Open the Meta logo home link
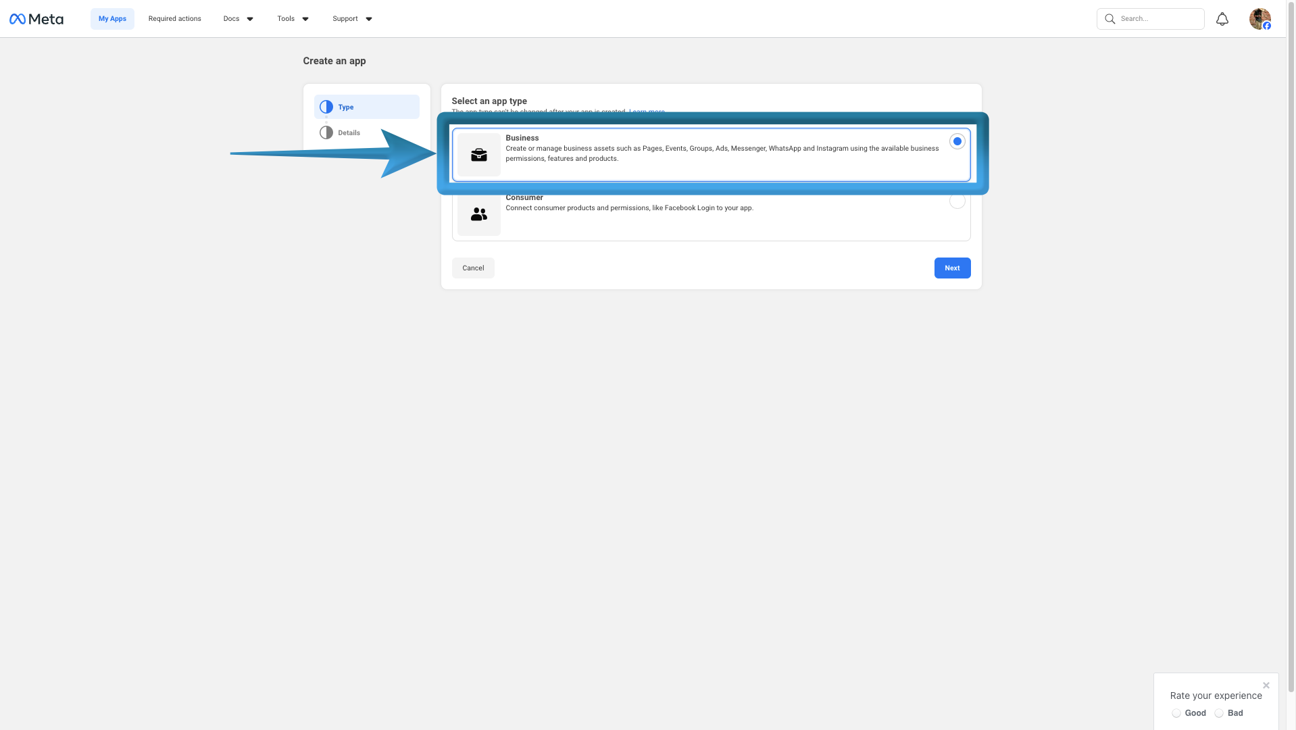The width and height of the screenshot is (1296, 730). pyautogui.click(x=36, y=19)
